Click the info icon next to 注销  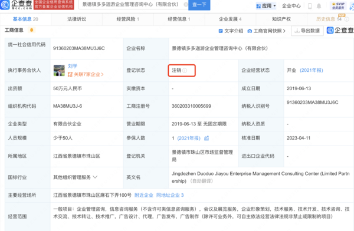tap(185, 71)
